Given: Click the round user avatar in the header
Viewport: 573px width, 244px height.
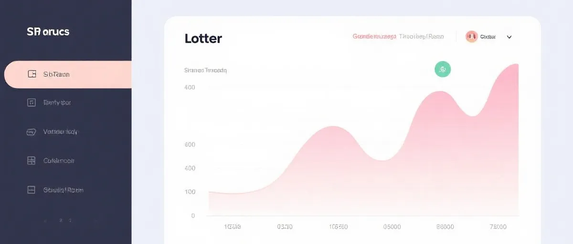Looking at the screenshot, I should click(471, 37).
